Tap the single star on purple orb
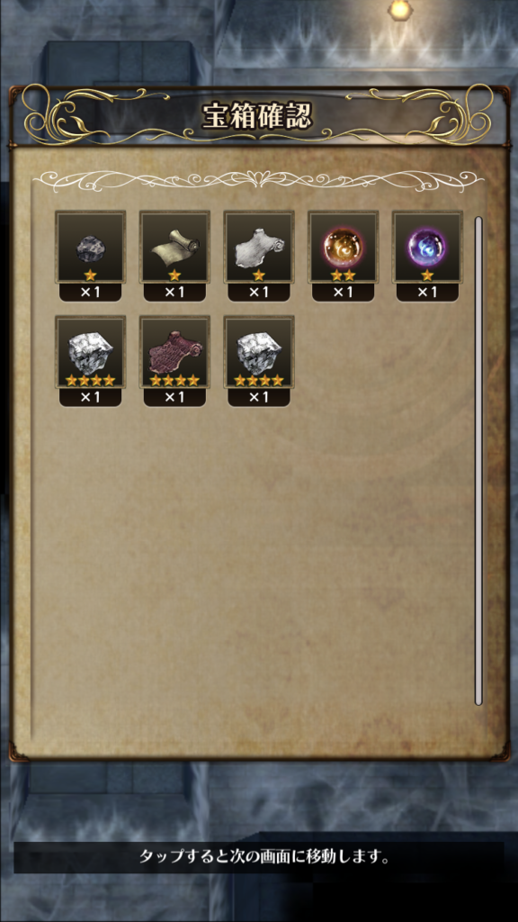Image resolution: width=518 pixels, height=922 pixels. [427, 275]
